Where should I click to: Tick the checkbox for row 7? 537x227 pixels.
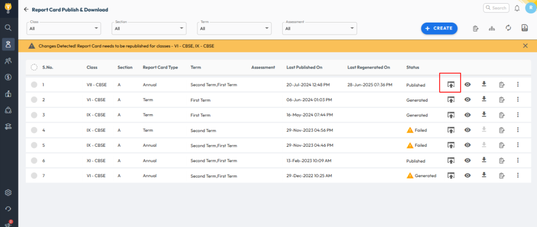click(34, 176)
